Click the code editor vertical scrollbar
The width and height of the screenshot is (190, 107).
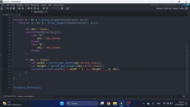(x=187, y=69)
